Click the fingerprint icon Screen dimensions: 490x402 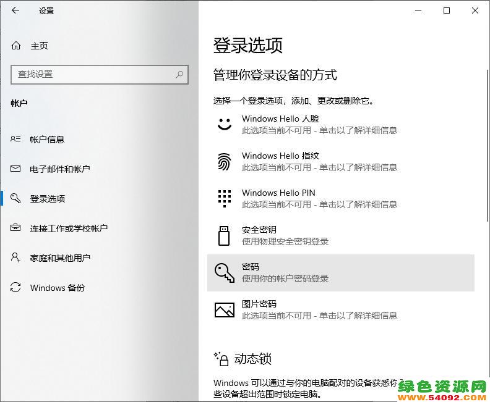(x=225, y=162)
